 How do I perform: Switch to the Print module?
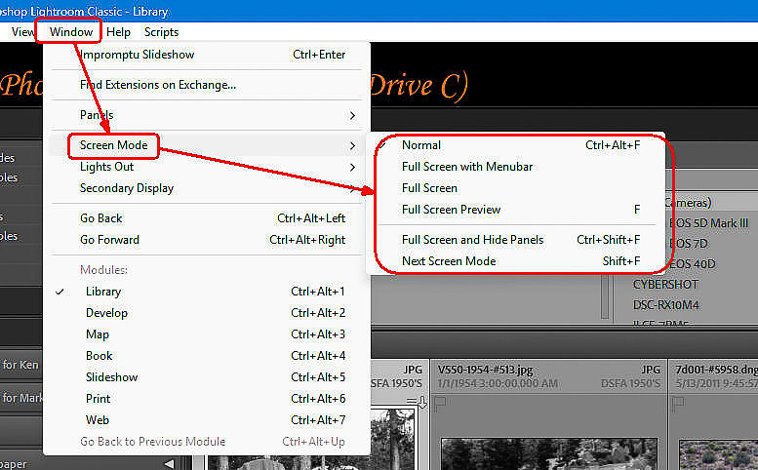pyautogui.click(x=207, y=399)
